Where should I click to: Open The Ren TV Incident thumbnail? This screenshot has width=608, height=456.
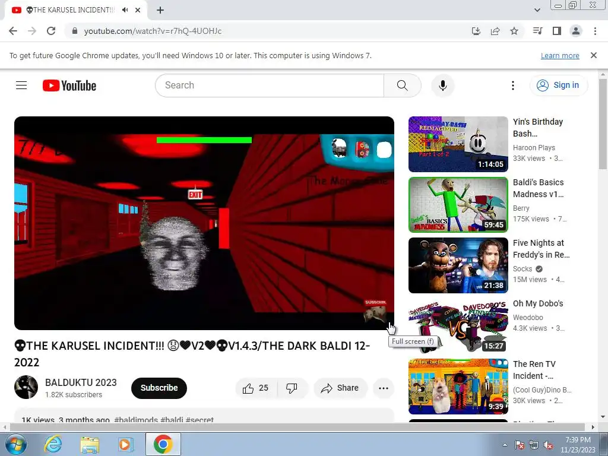click(x=458, y=386)
